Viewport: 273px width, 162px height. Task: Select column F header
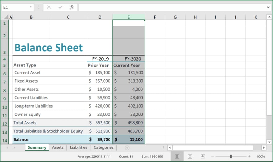tap(155, 17)
